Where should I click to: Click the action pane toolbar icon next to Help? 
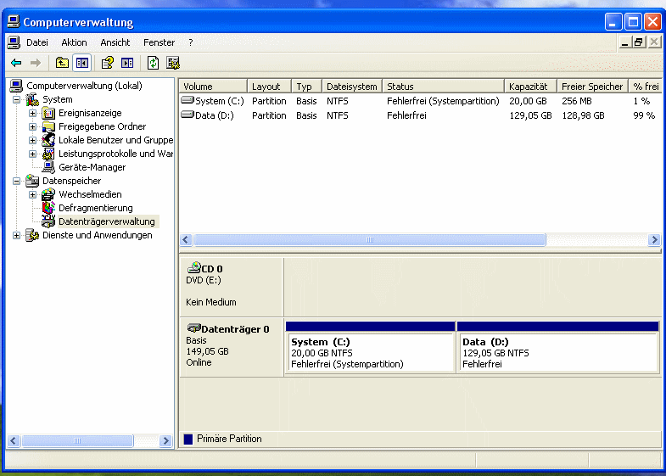tap(127, 63)
